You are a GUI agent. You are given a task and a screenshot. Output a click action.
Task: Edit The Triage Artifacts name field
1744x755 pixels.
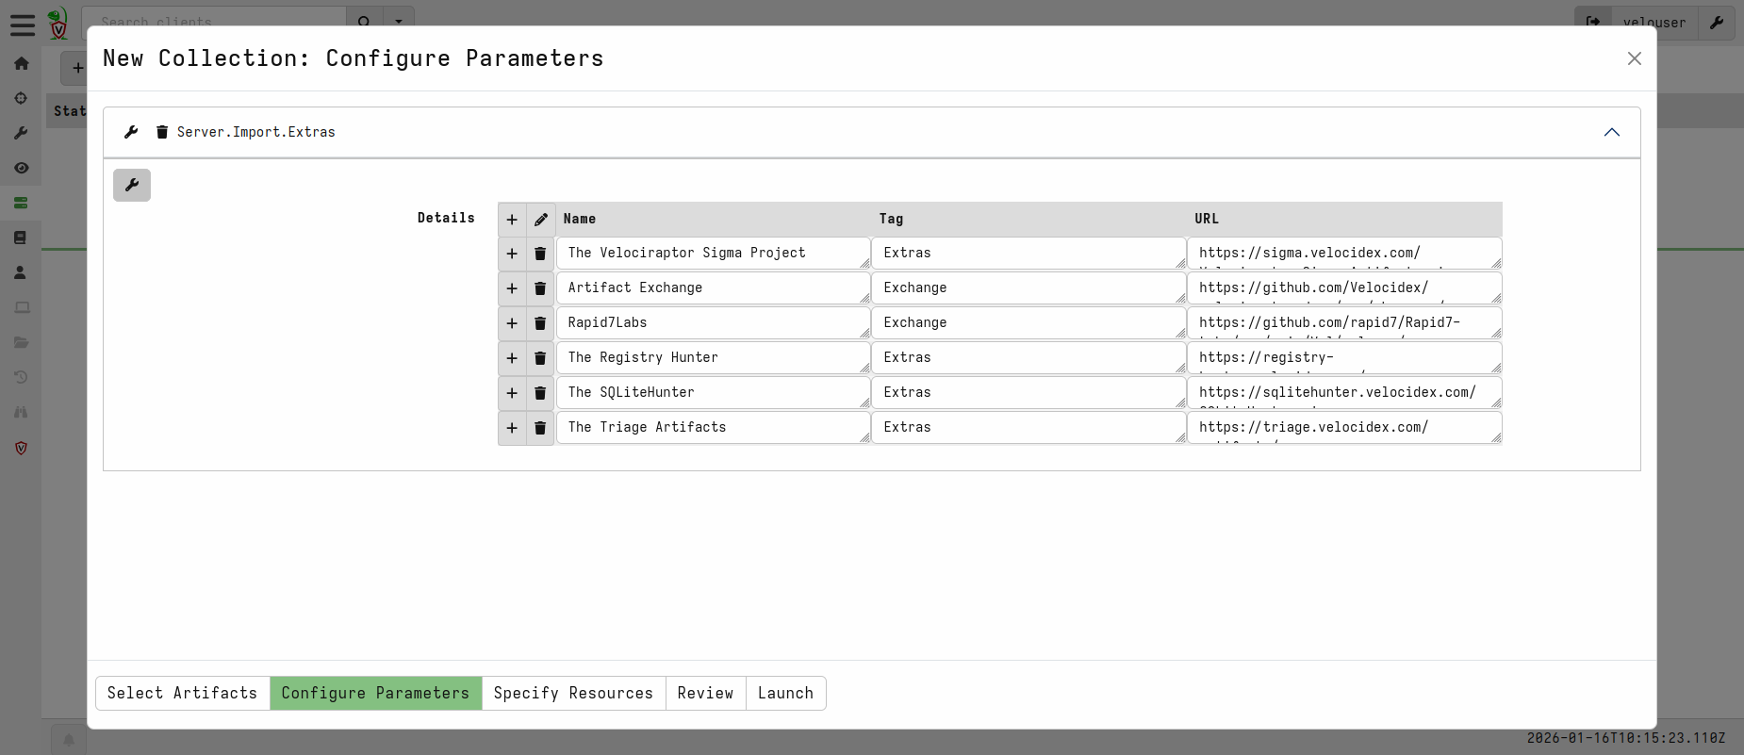tap(714, 428)
